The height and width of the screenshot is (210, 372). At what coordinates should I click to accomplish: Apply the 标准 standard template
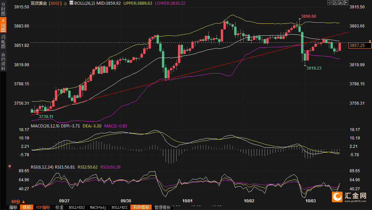pos(59,207)
